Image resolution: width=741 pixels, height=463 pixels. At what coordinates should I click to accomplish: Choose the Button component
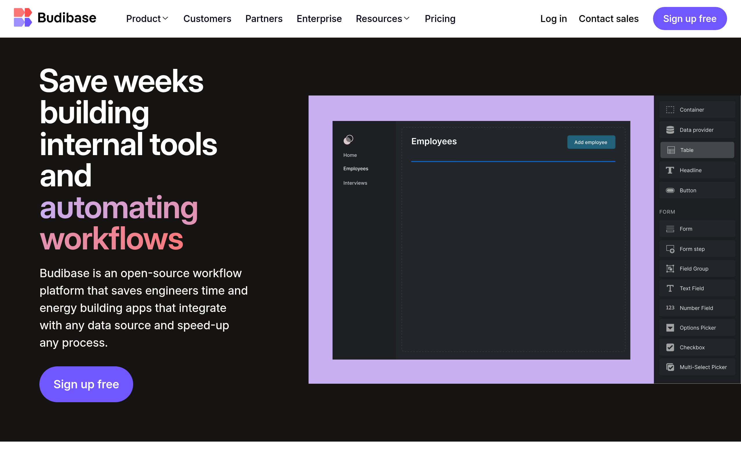[697, 190]
